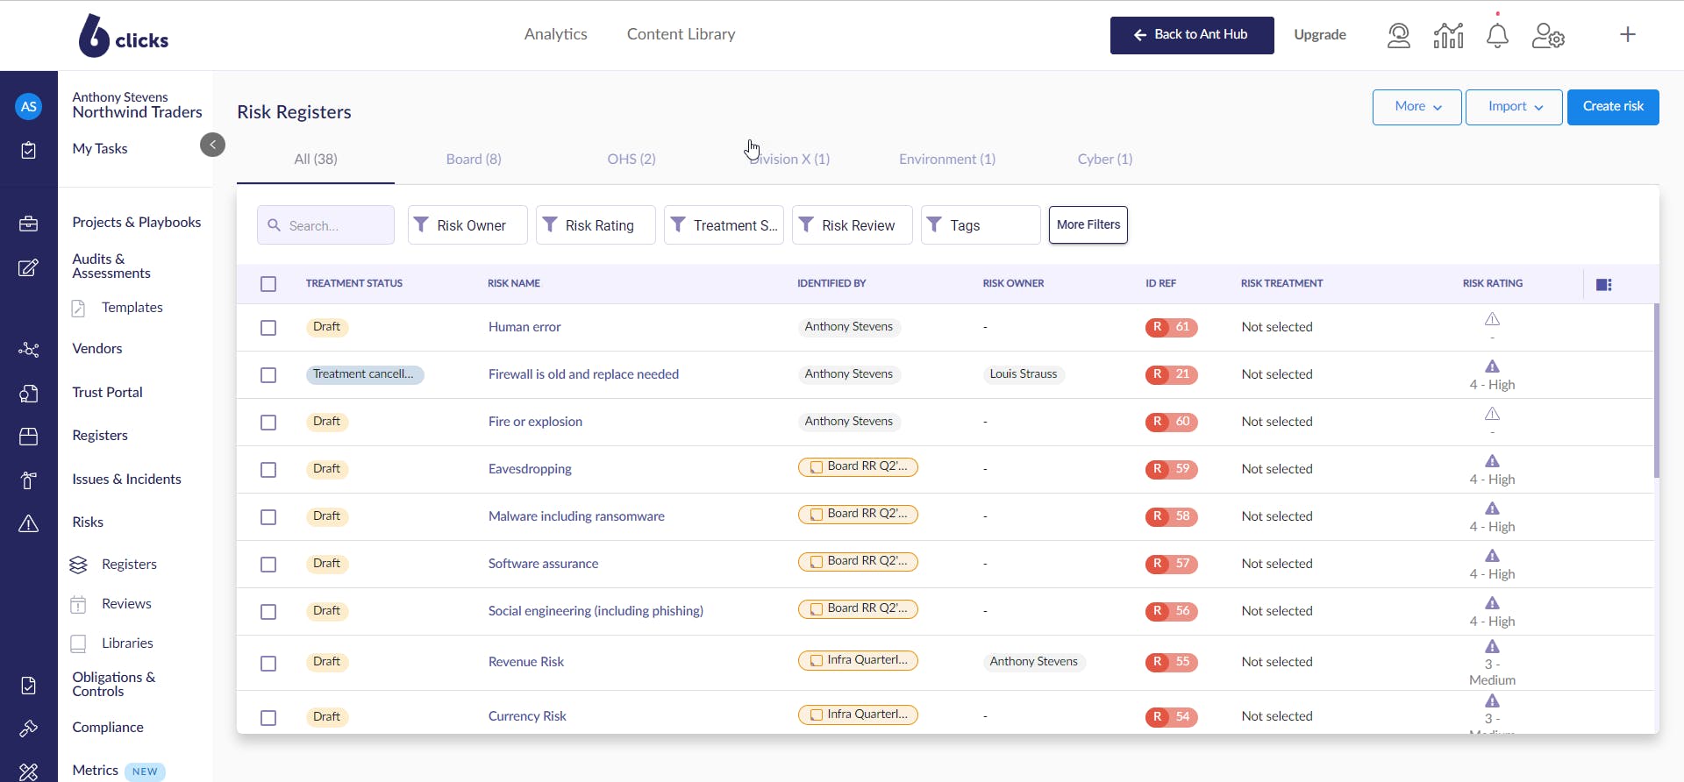Select the Human error row checkbox

tap(268, 328)
